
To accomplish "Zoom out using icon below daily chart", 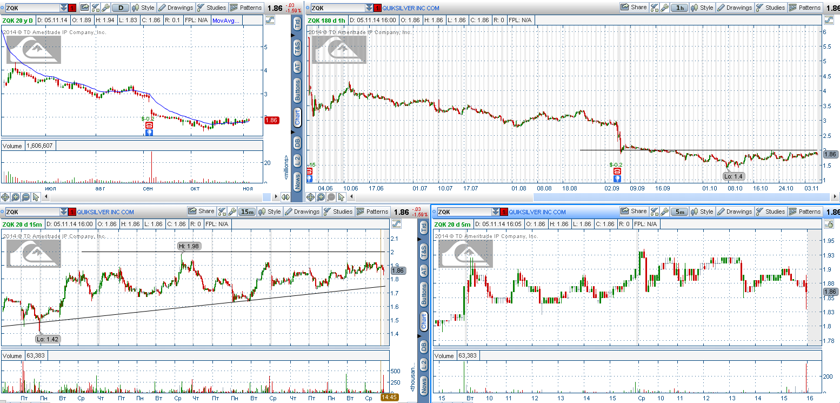I will pos(26,196).
